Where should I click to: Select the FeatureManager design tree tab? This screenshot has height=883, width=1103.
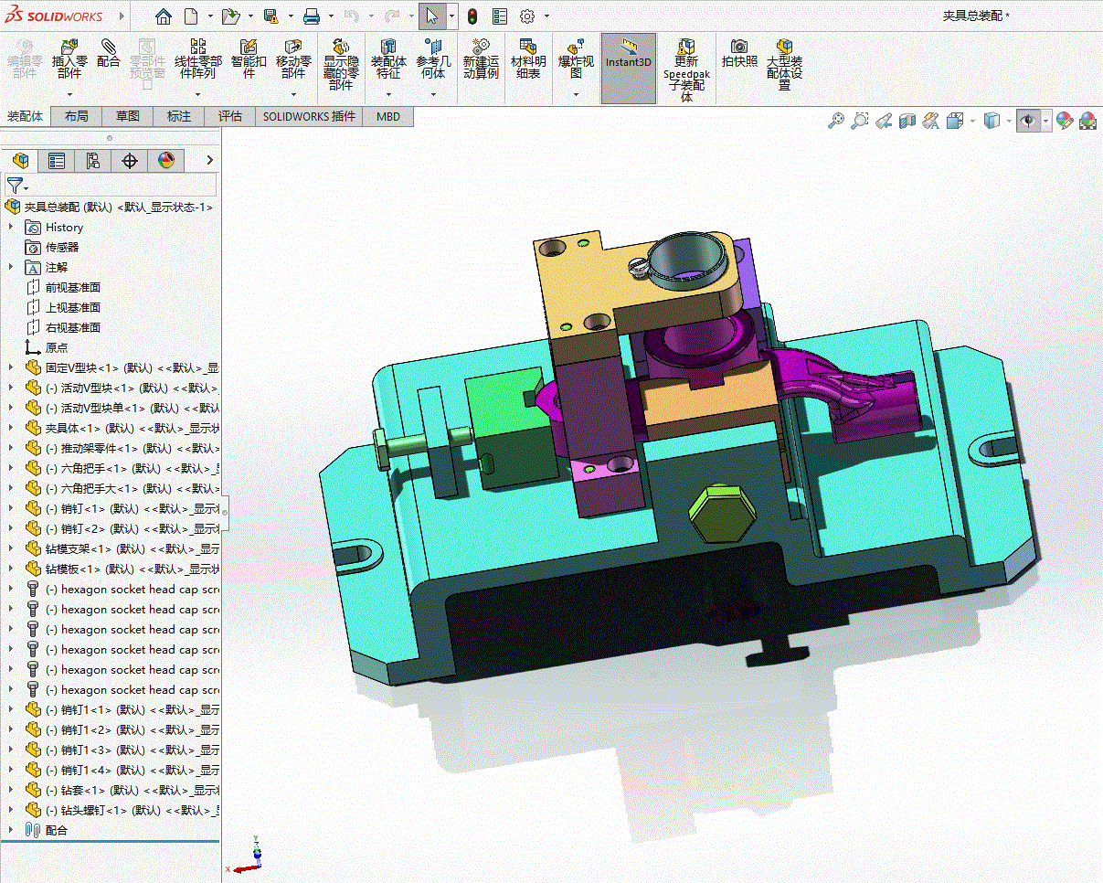coord(20,161)
